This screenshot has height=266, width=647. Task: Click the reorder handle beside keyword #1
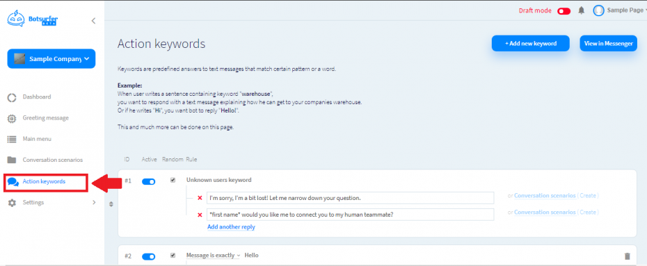coord(111,204)
